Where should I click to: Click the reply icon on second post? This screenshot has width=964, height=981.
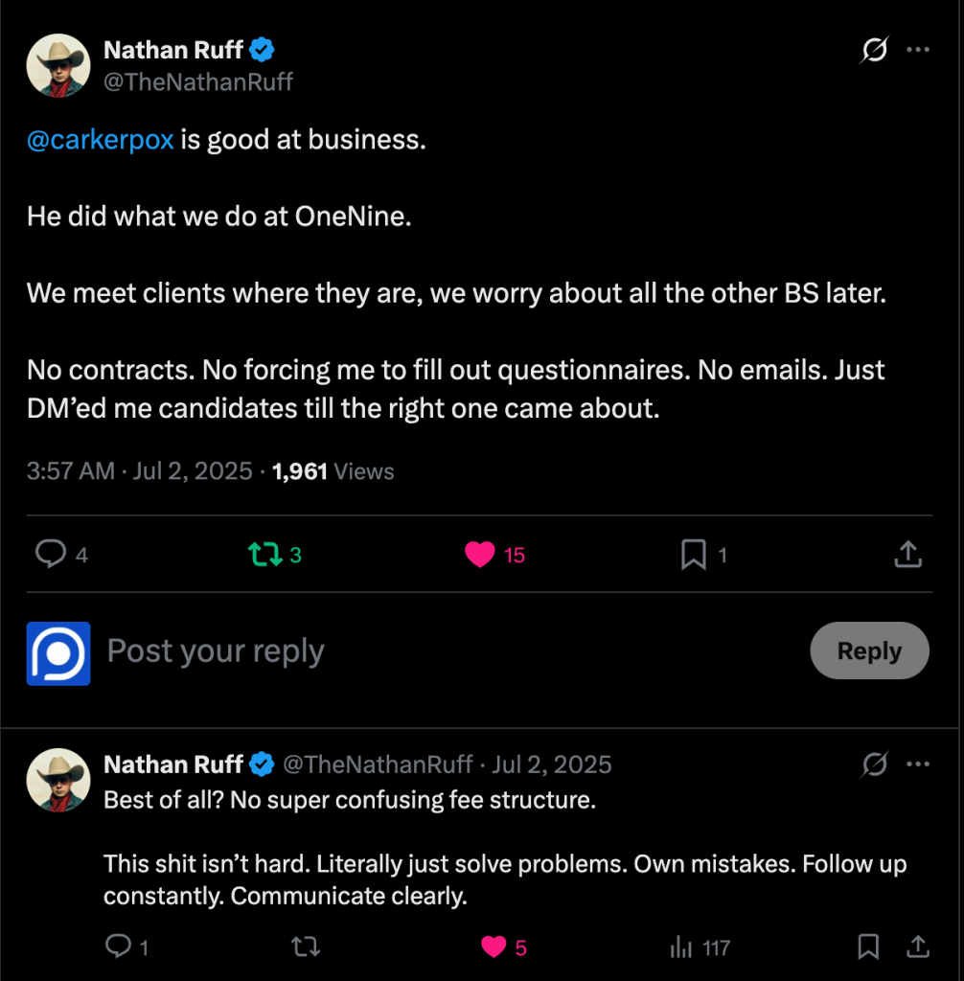tap(118, 947)
